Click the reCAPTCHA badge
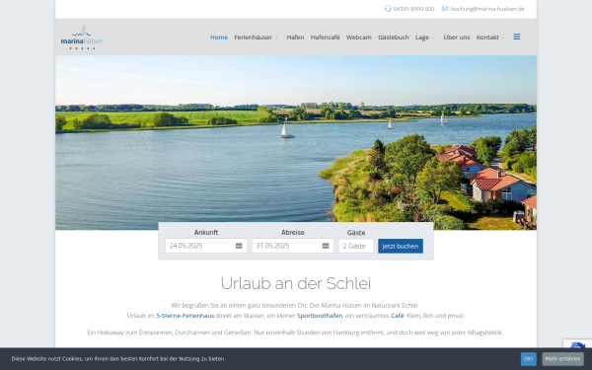Viewport: 592px width, 370px height. click(577, 344)
